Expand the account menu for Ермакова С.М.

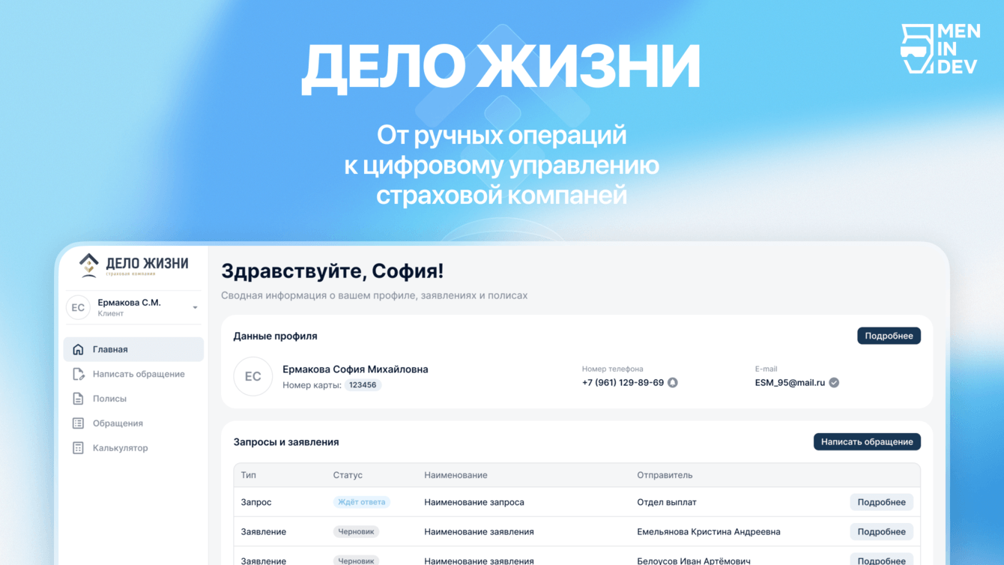click(x=194, y=307)
